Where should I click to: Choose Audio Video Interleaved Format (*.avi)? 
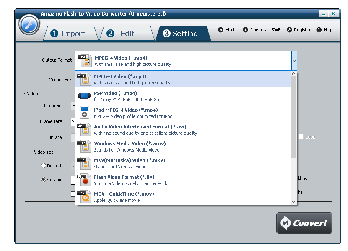[x=183, y=130]
